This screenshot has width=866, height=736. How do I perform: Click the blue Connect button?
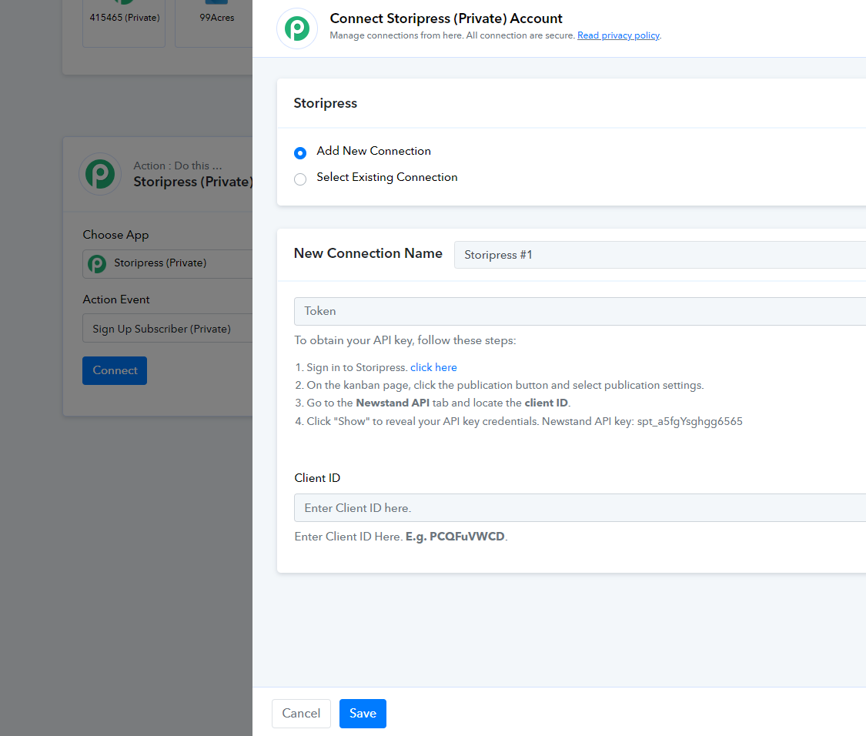[115, 371]
